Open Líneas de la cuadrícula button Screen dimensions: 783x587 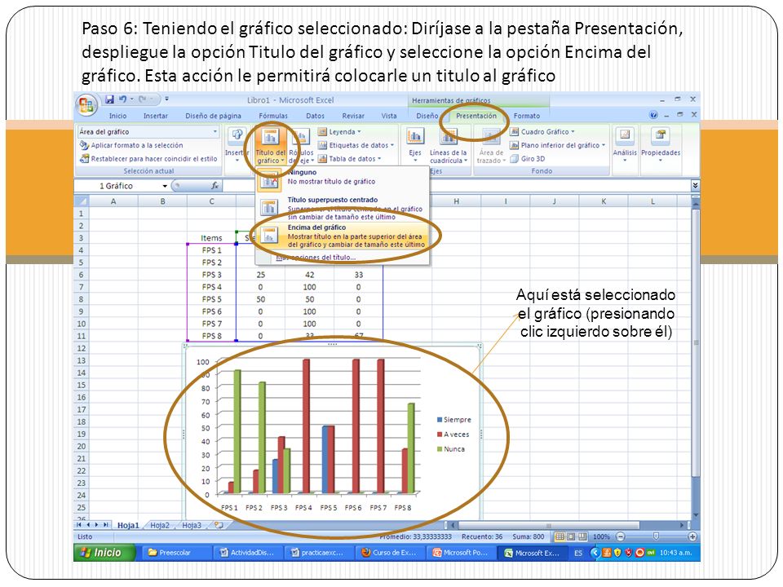click(448, 145)
